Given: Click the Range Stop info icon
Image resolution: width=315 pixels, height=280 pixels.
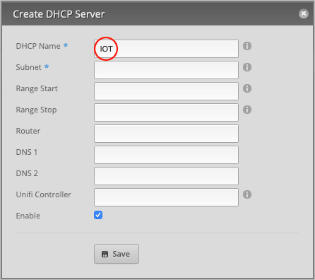Looking at the screenshot, I should (x=247, y=110).
